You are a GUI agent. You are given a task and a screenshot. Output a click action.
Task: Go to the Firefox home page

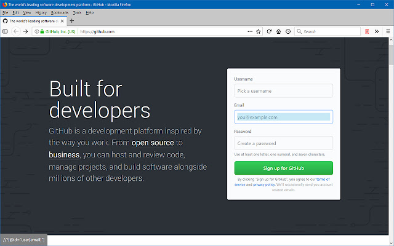[279, 31]
